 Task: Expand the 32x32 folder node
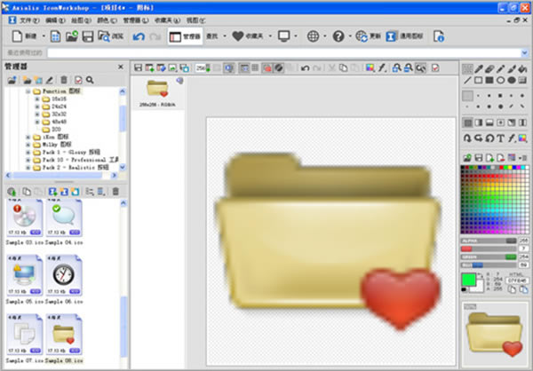point(37,114)
